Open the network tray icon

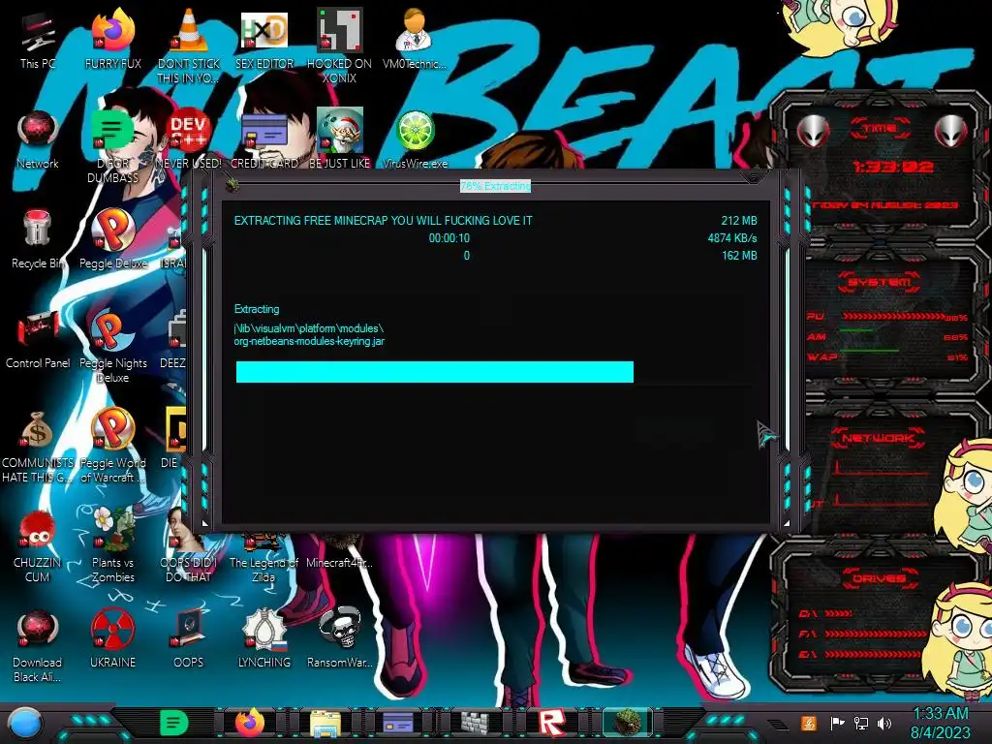(861, 723)
